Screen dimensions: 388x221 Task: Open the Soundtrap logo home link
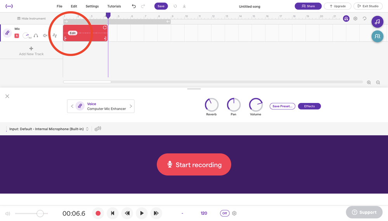tap(9, 6)
